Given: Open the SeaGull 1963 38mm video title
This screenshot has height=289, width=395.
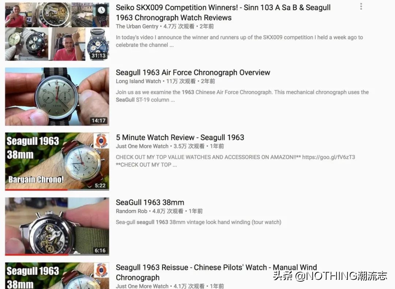Looking at the screenshot, I should 150,202.
